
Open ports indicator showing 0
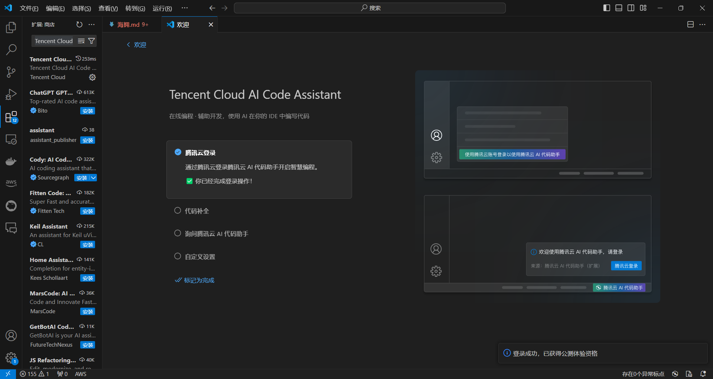[62, 374]
